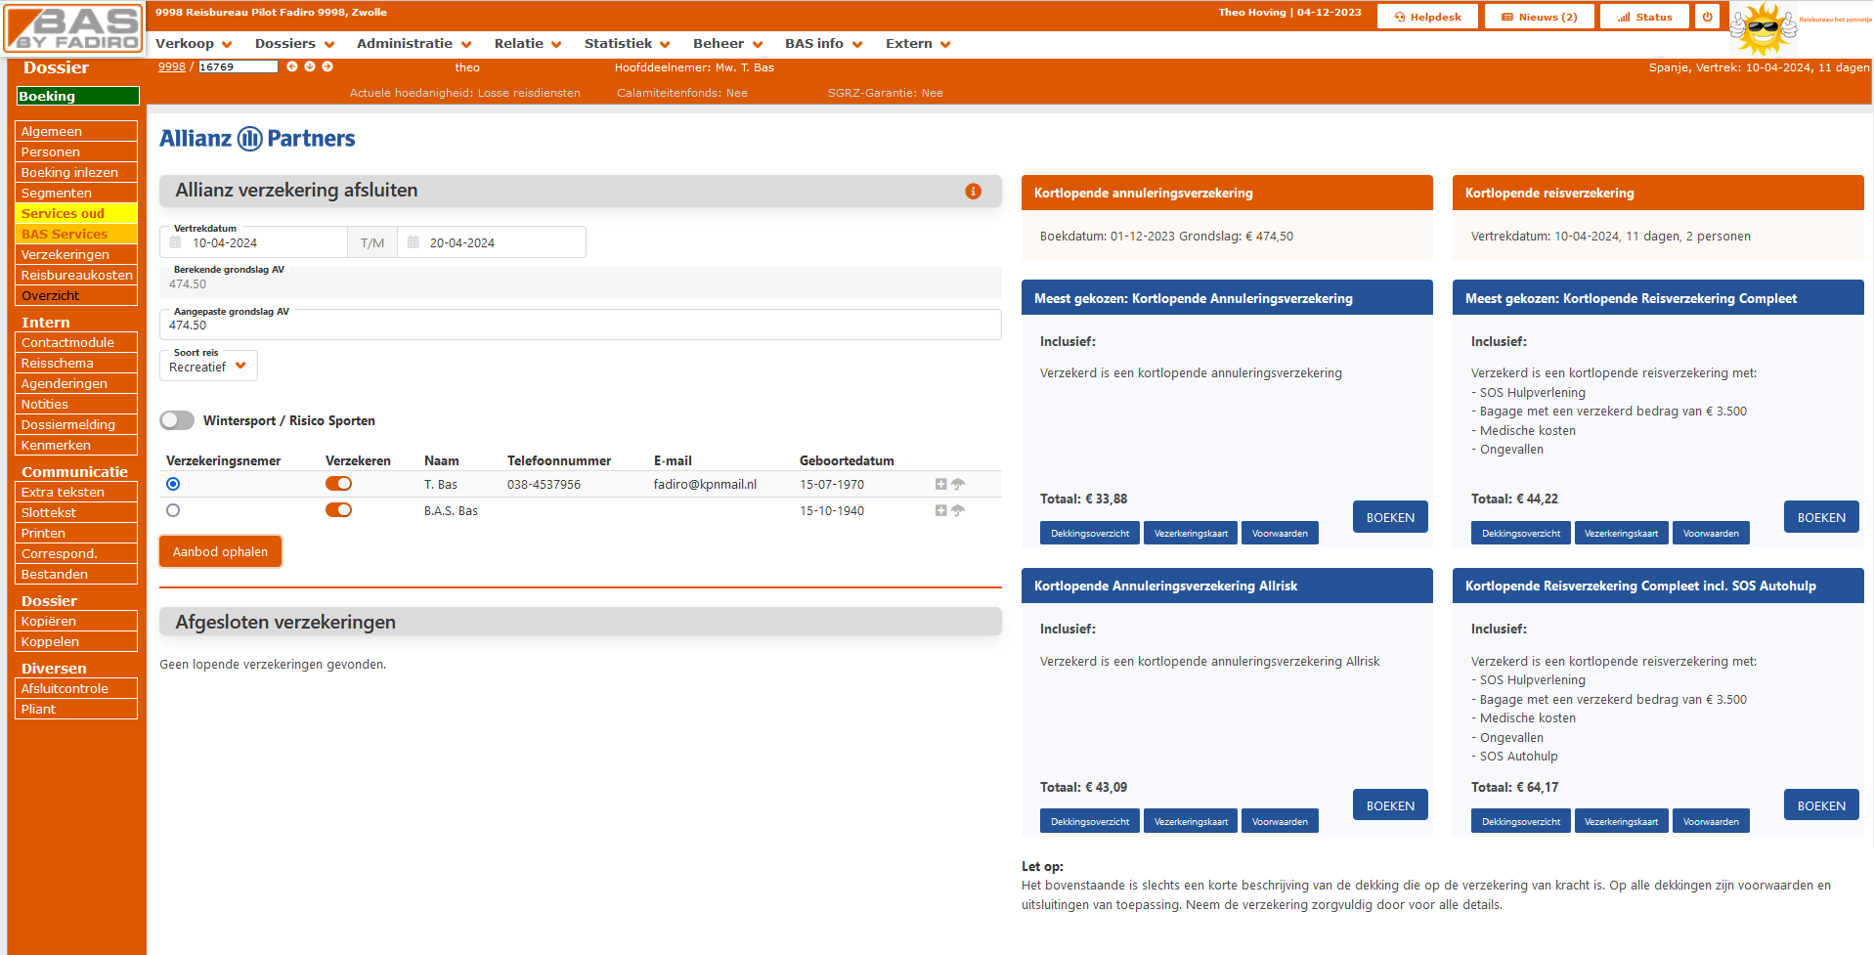Click the medical plus icon for T. Bas
Screen dimensions: 1874x955
tap(940, 484)
